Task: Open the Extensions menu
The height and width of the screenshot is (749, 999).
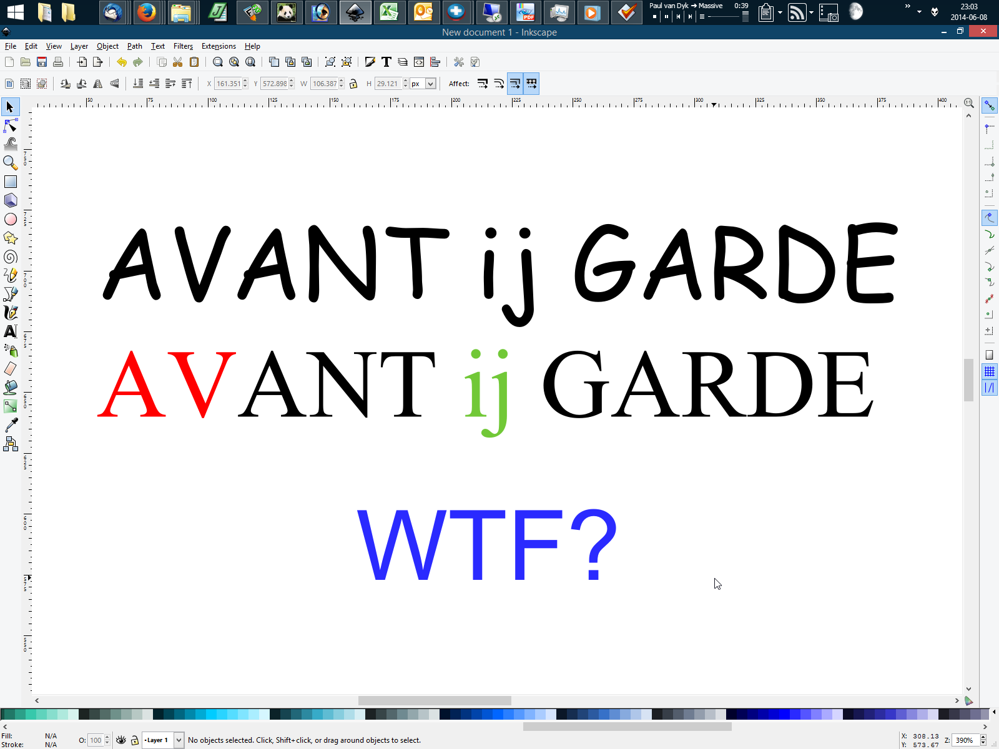Action: [x=219, y=46]
